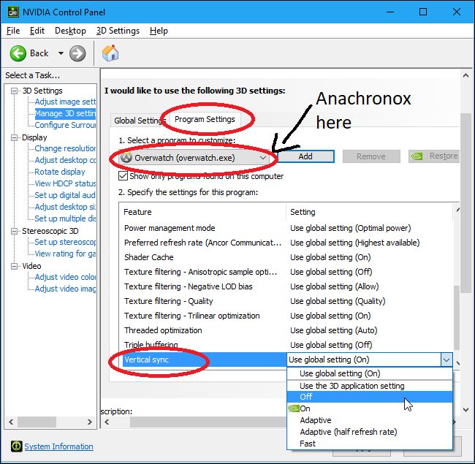
Task: Select Adaptive (half refresh rate) option
Action: pyautogui.click(x=370, y=432)
